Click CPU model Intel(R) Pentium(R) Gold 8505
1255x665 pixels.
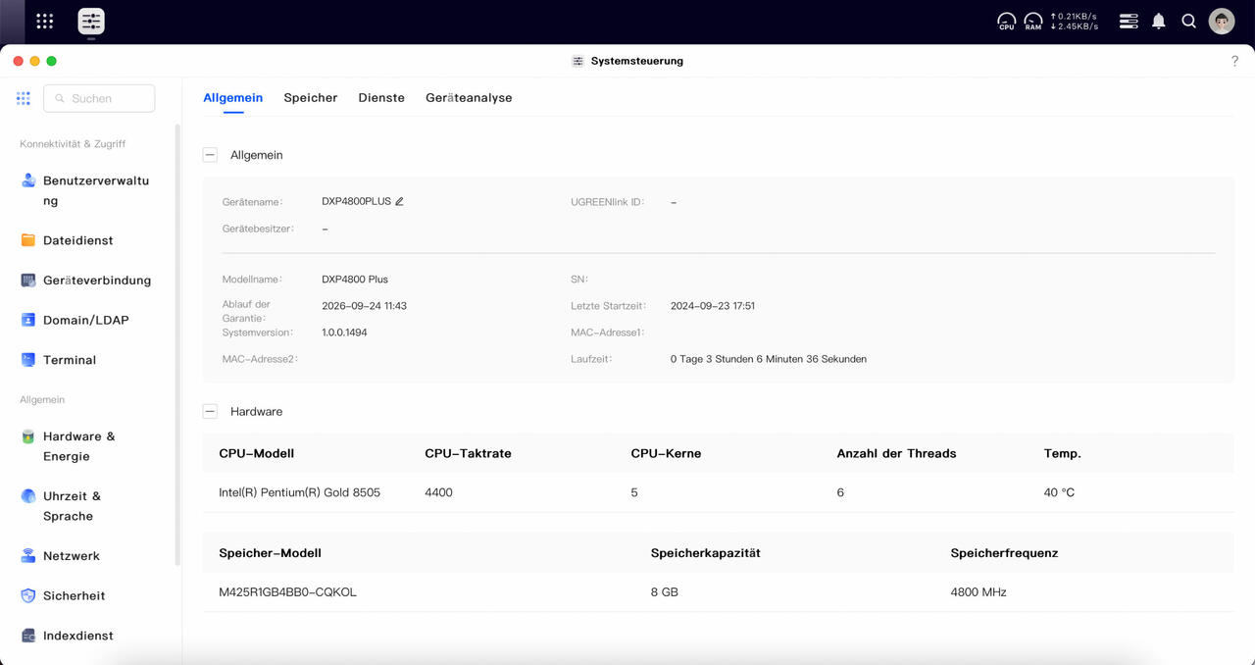[299, 492]
